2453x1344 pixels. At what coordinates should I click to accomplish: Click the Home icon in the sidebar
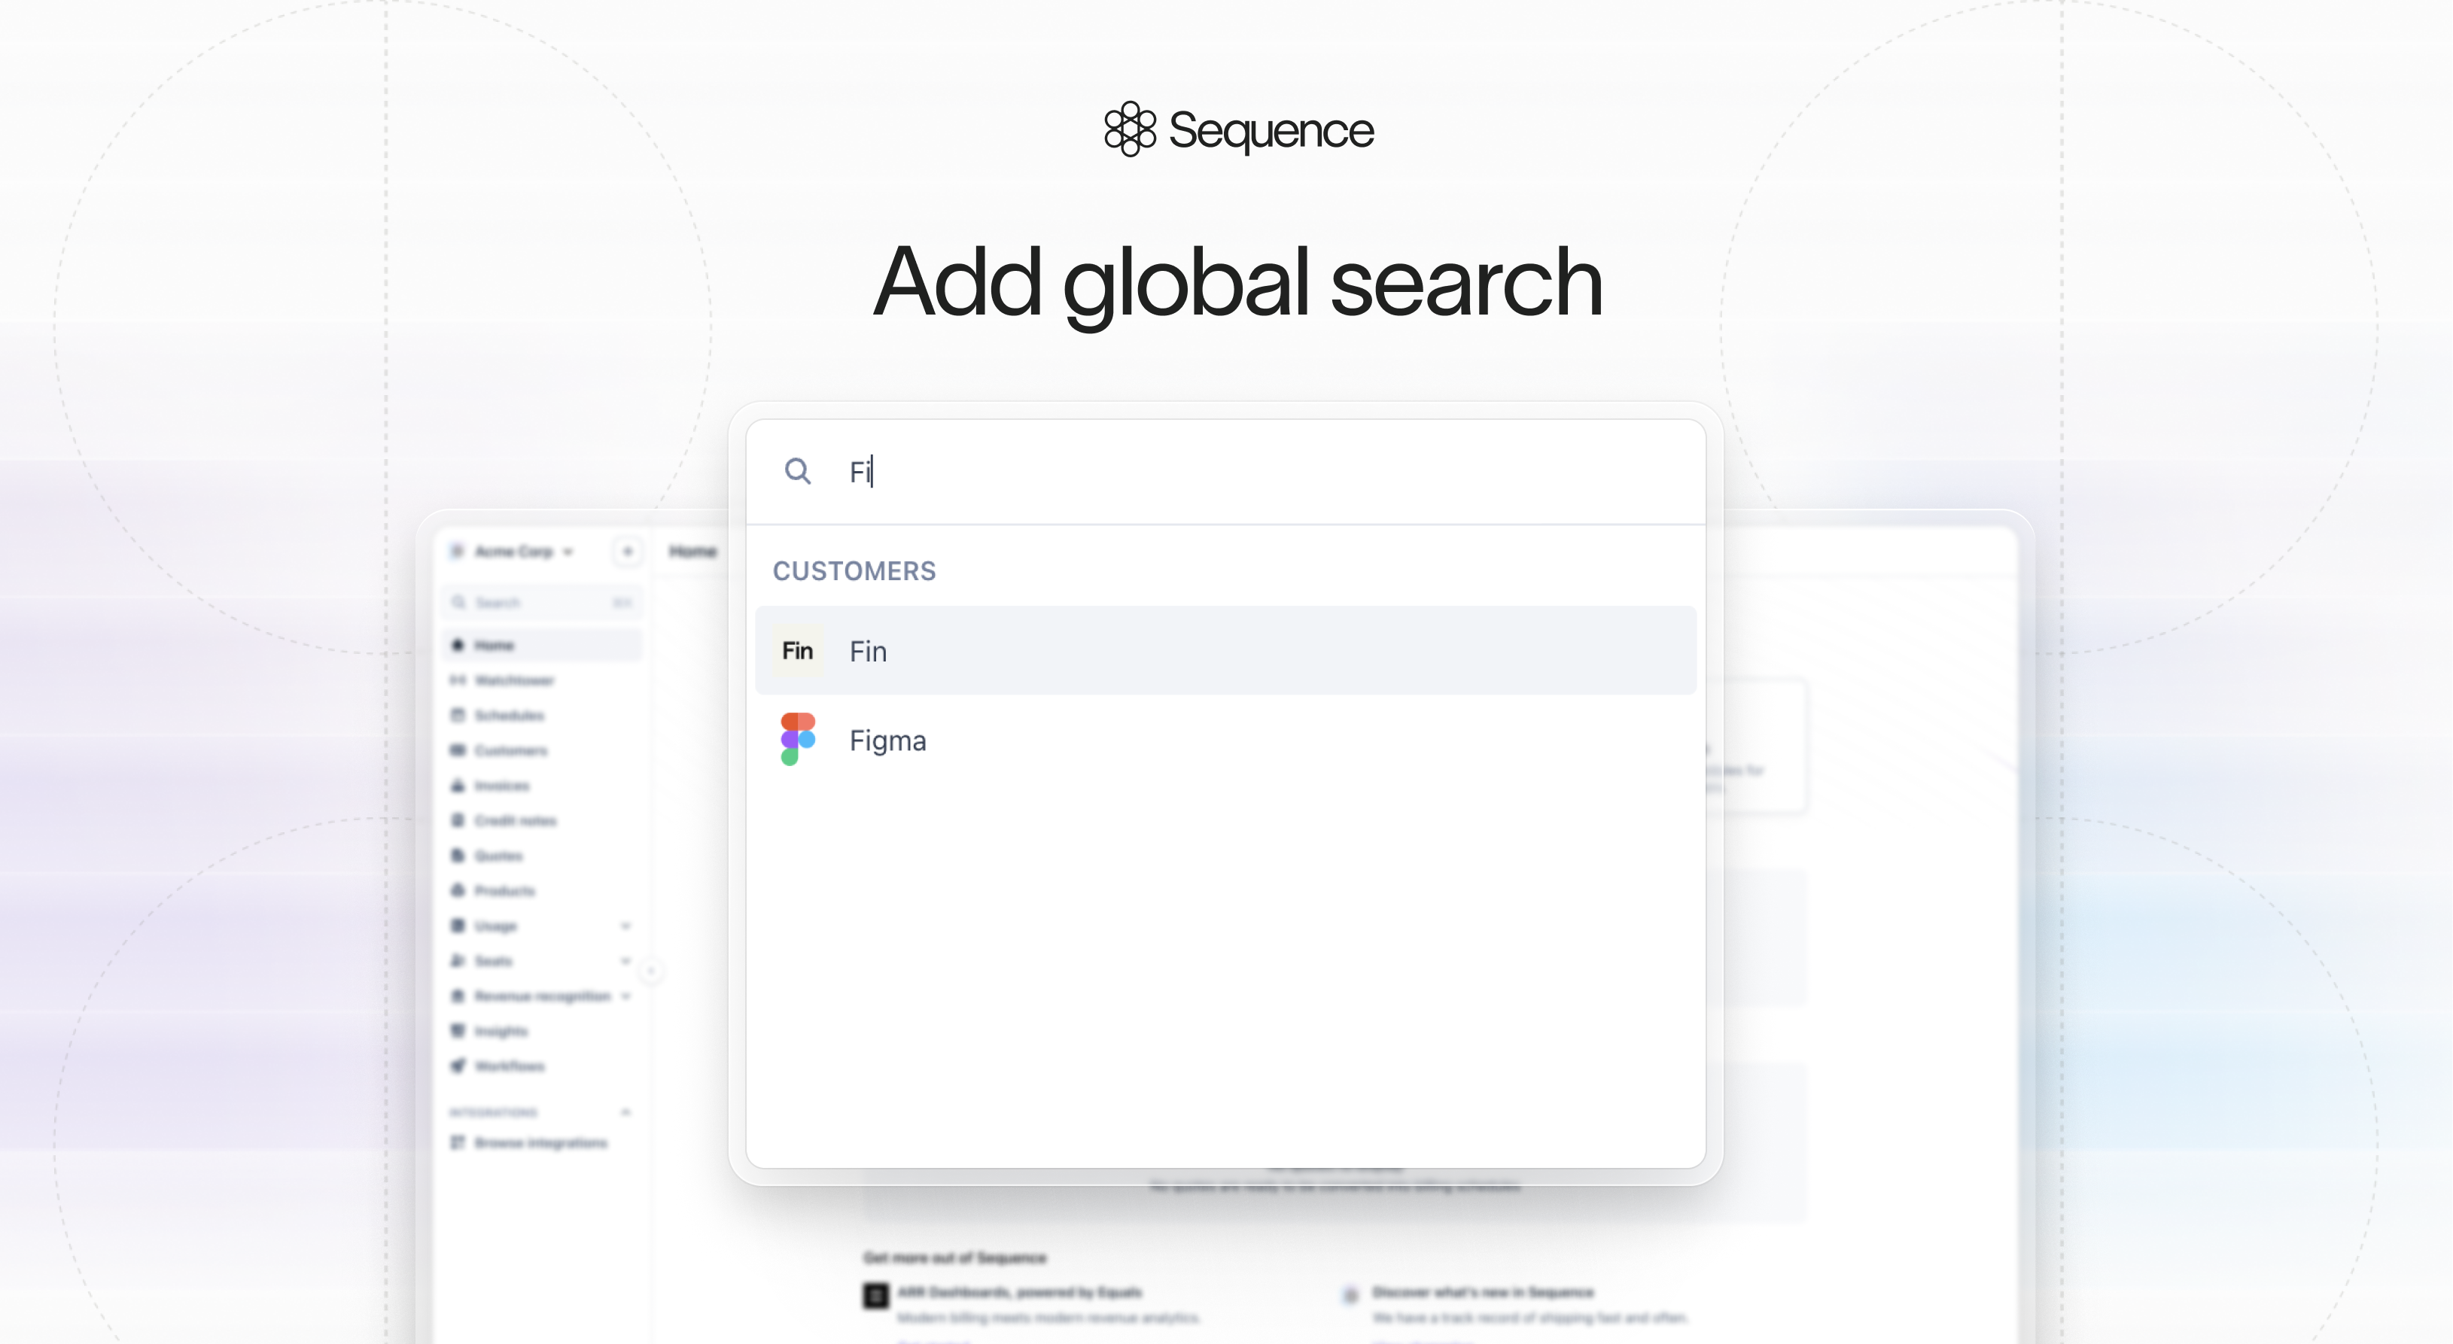point(458,646)
